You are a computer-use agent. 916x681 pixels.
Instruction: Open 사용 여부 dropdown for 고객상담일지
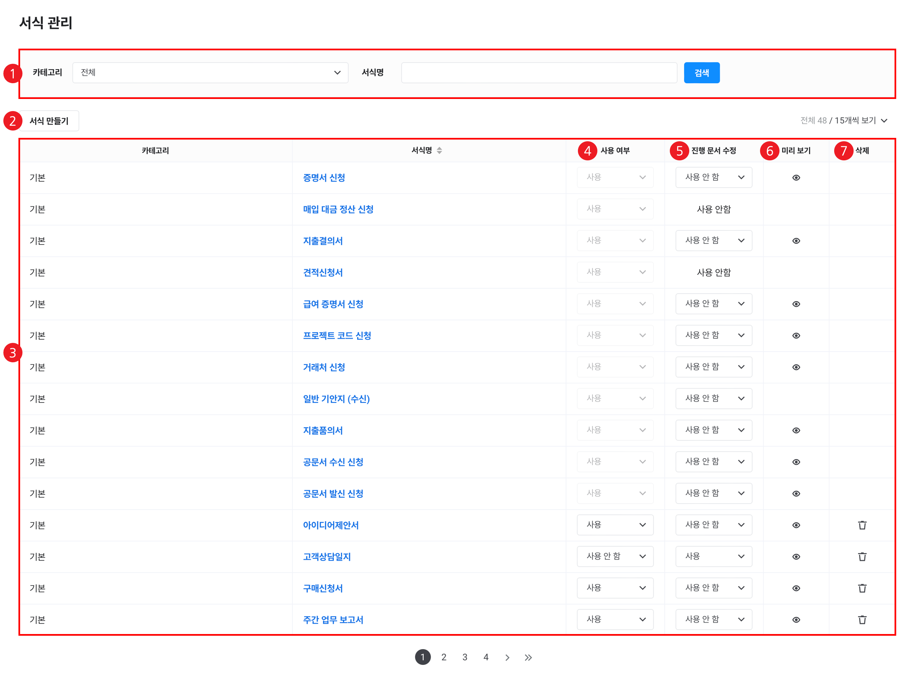[x=615, y=557]
